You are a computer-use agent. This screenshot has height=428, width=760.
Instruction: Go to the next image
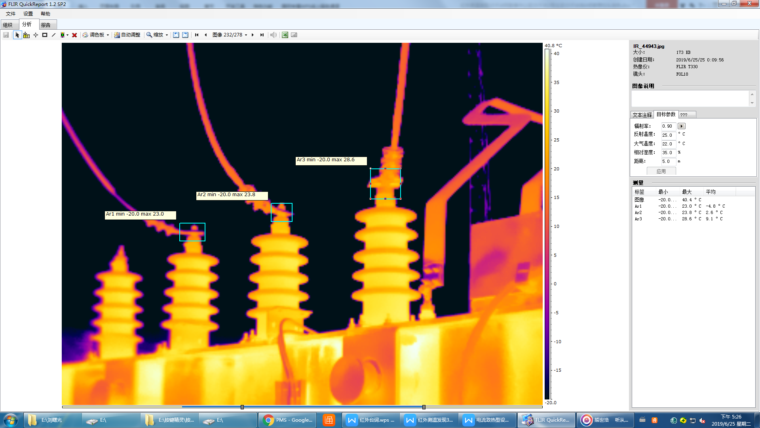pos(253,35)
